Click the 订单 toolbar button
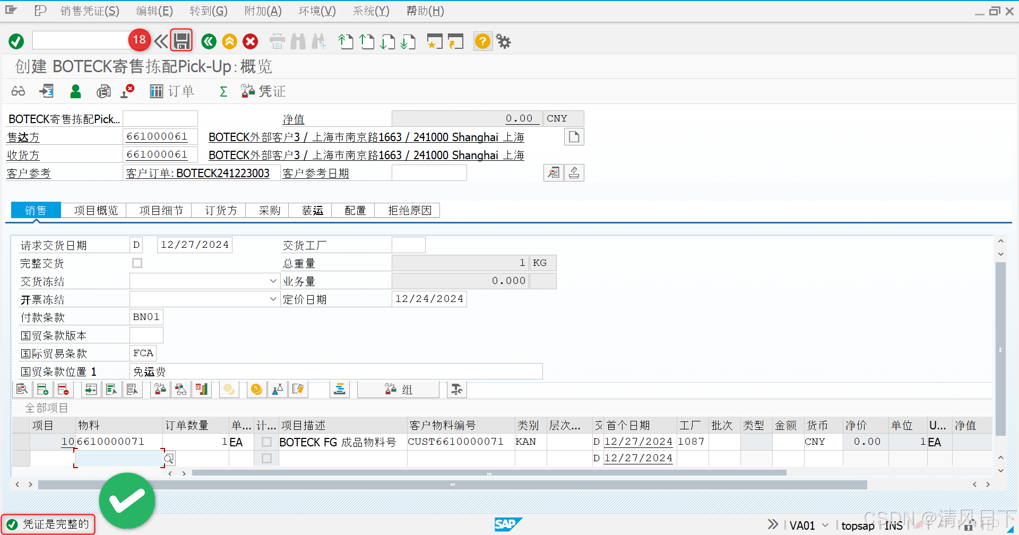 [171, 91]
